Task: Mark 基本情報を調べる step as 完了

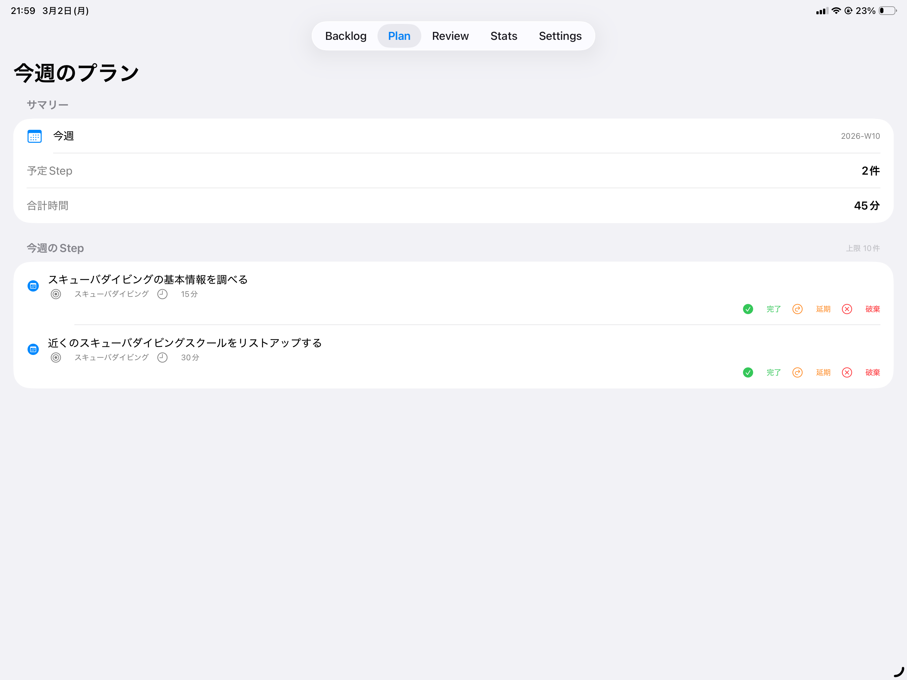Action: click(x=773, y=309)
